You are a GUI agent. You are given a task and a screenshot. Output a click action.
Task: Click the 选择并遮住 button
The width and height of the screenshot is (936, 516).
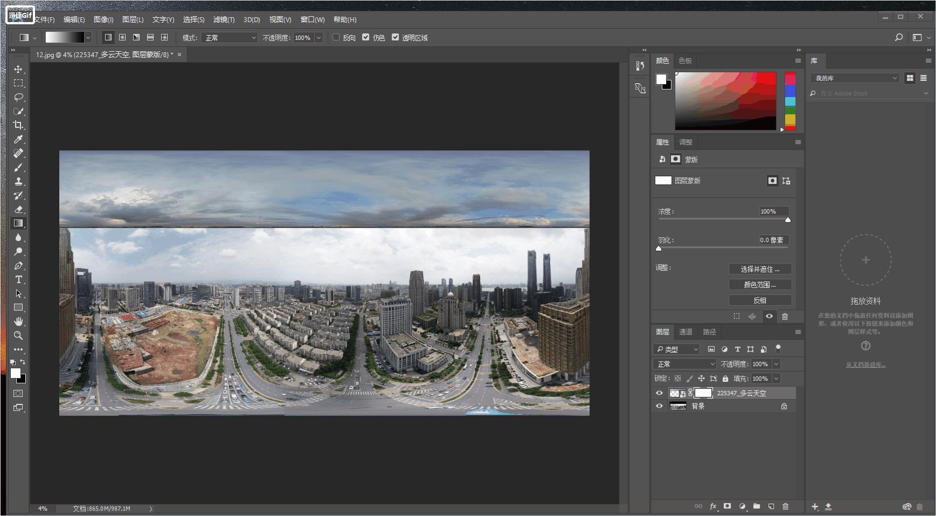pyautogui.click(x=760, y=269)
